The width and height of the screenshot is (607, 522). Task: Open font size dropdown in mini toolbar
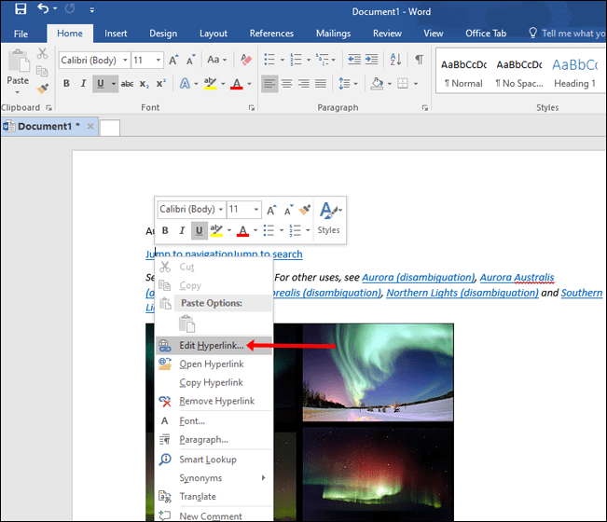255,210
